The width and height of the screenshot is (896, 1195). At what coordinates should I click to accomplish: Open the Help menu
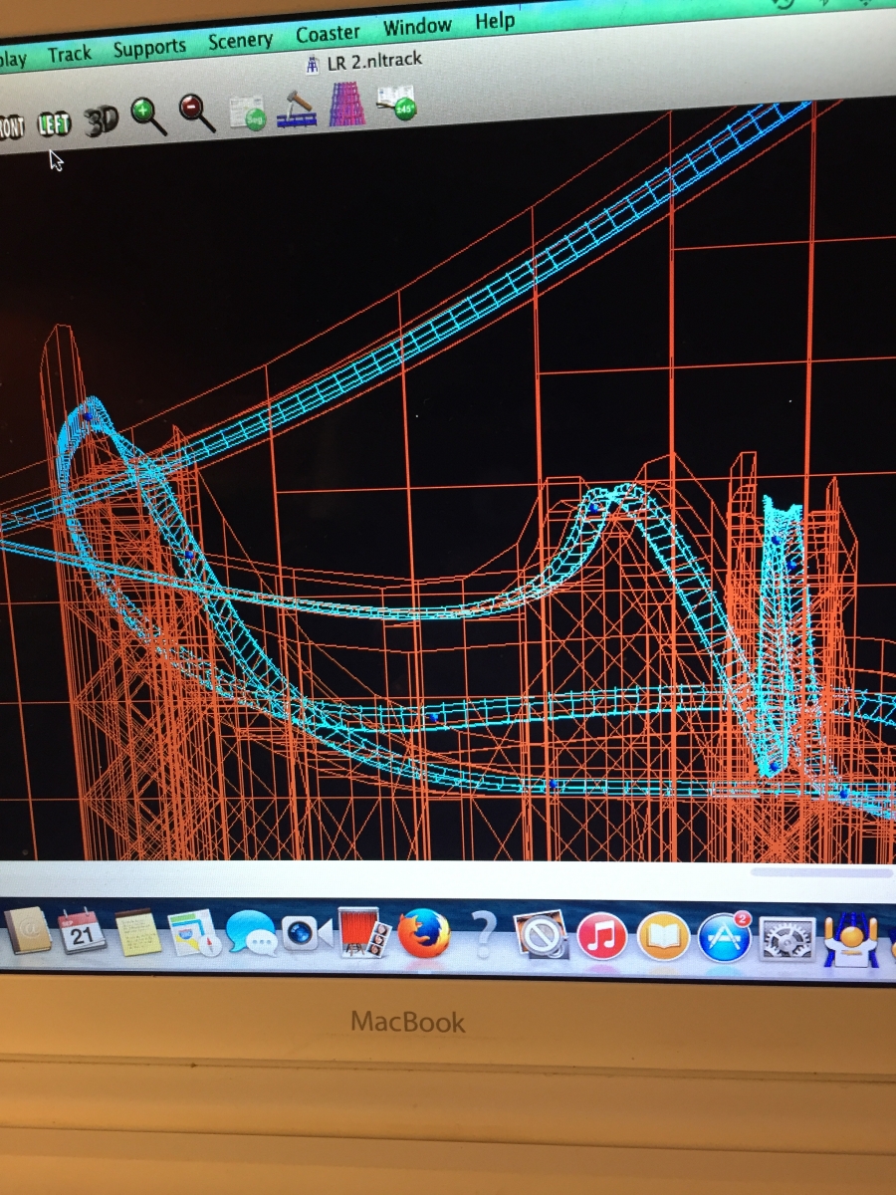495,21
